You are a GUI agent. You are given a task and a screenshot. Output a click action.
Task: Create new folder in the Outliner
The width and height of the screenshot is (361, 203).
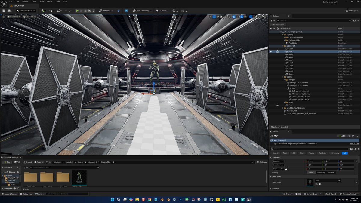click(354, 20)
